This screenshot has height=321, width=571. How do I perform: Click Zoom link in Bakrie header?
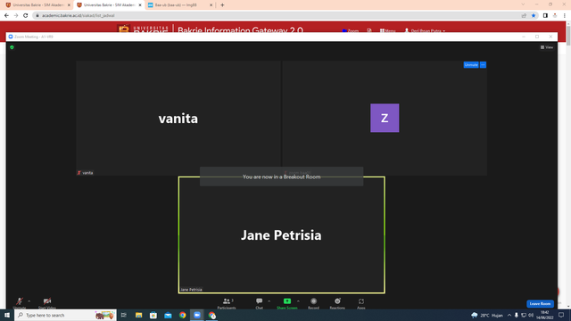(351, 31)
